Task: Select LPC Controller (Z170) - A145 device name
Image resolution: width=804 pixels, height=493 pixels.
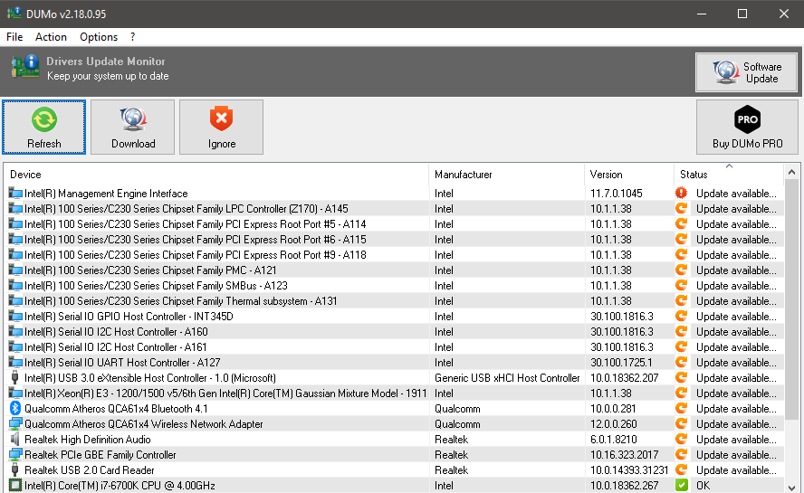Action: (187, 209)
